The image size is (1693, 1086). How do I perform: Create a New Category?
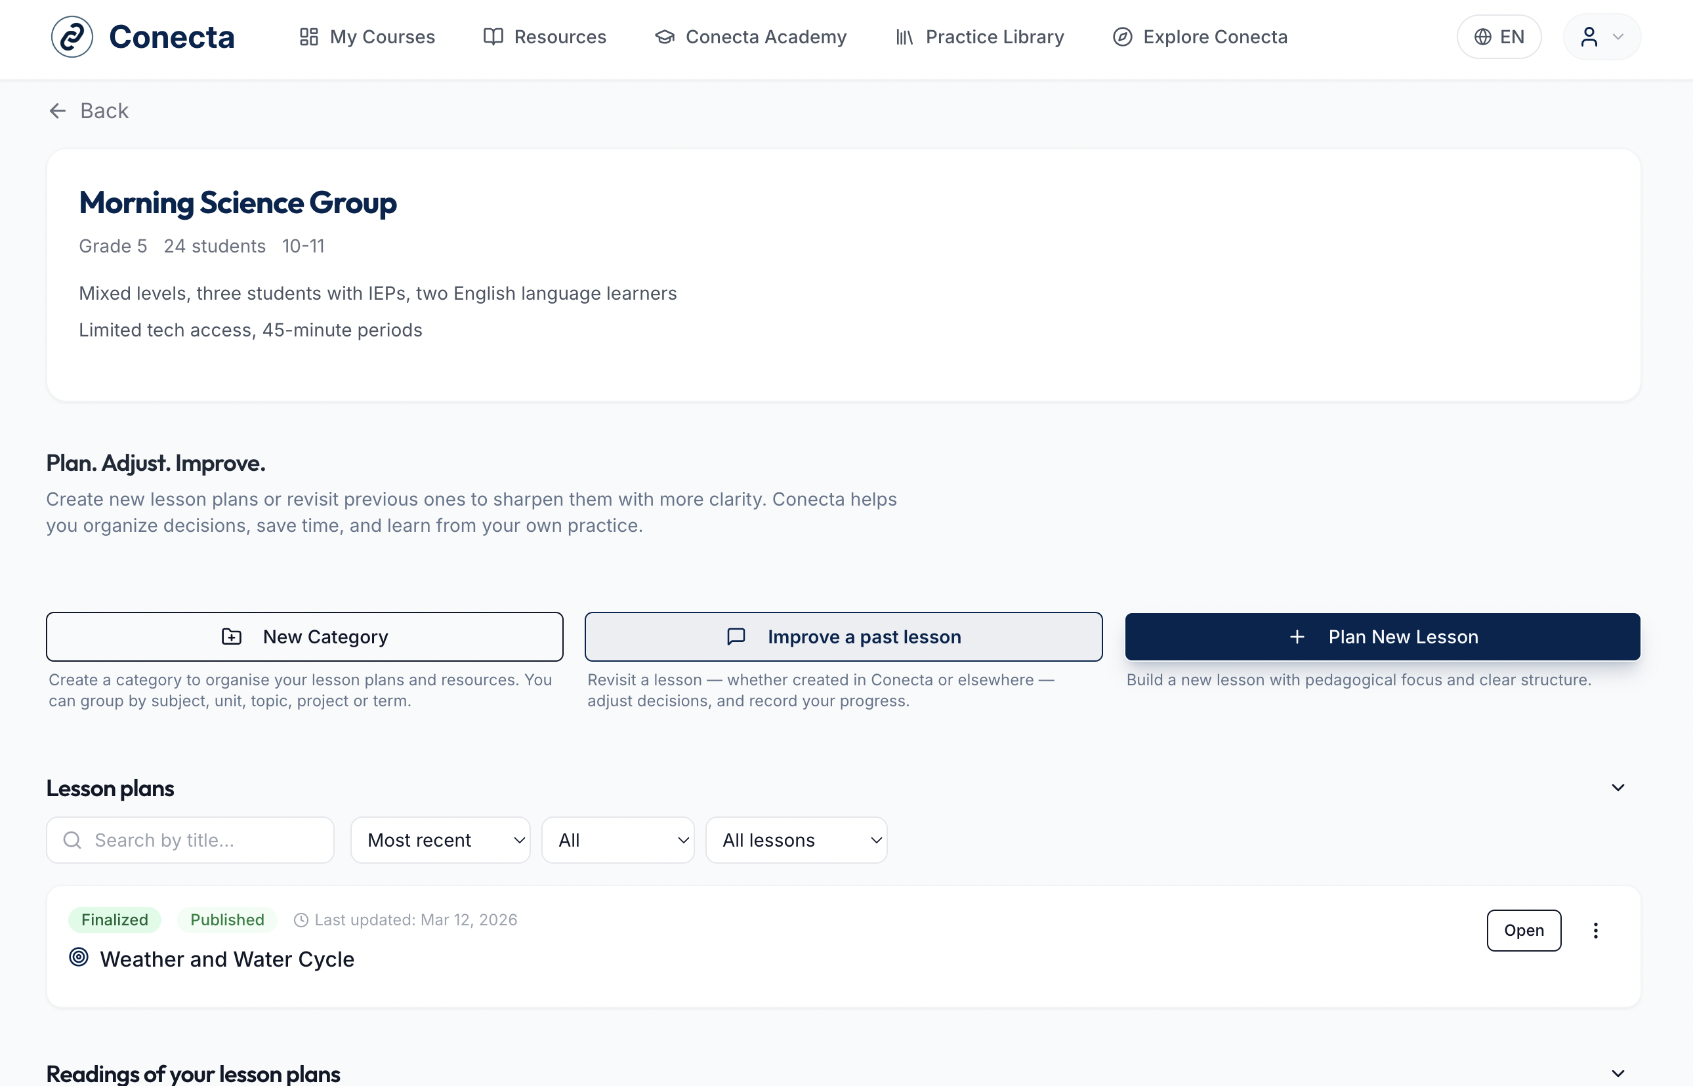pyautogui.click(x=304, y=637)
